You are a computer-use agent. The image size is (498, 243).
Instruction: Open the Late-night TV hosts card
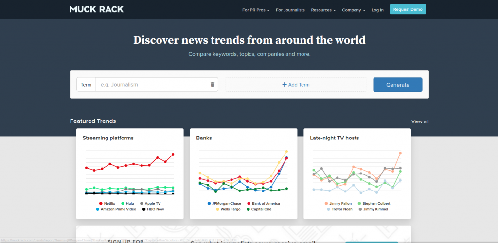357,174
